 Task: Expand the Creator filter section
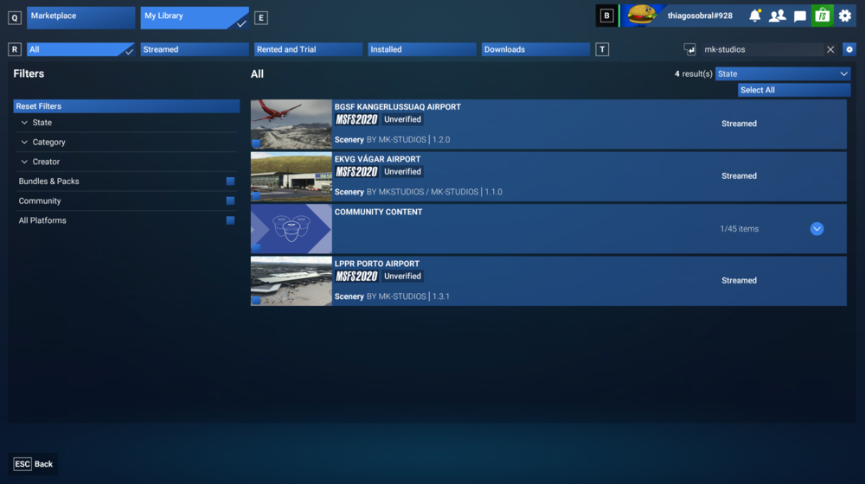(45, 162)
